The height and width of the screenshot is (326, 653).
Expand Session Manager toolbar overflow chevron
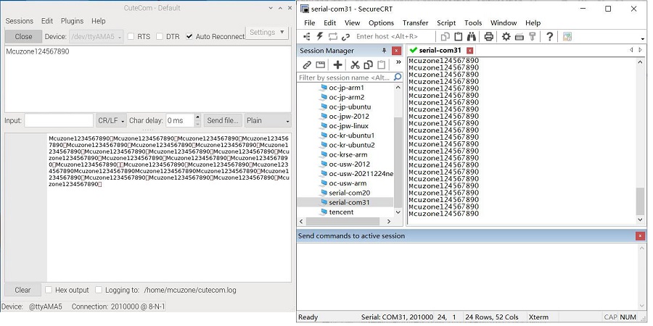(x=398, y=62)
